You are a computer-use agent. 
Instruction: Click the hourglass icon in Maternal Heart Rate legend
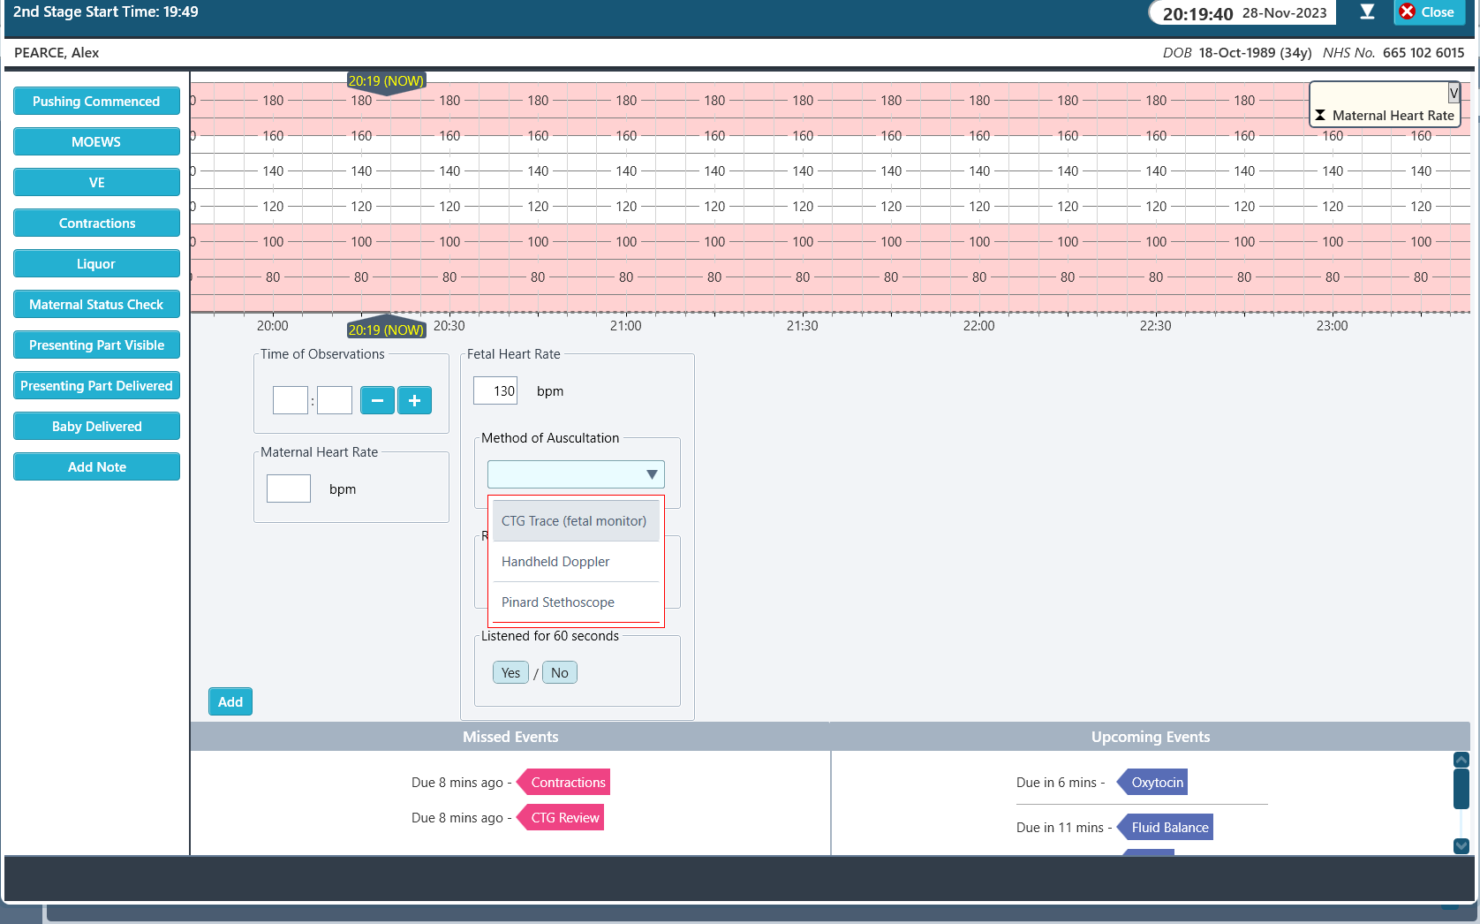(x=1320, y=115)
